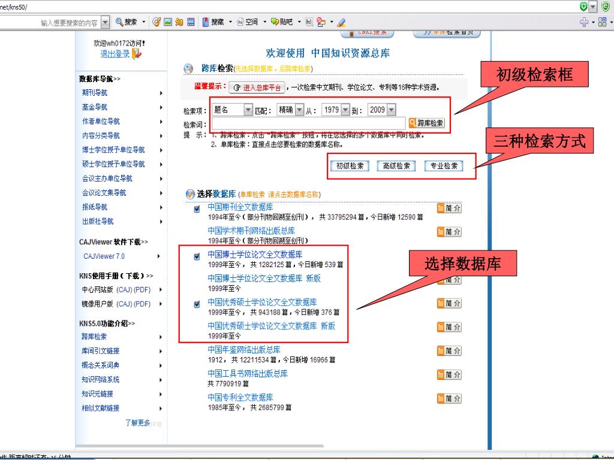614x460 pixels.
Task: Open the 知道 toolbar icon
Action: click(179, 22)
